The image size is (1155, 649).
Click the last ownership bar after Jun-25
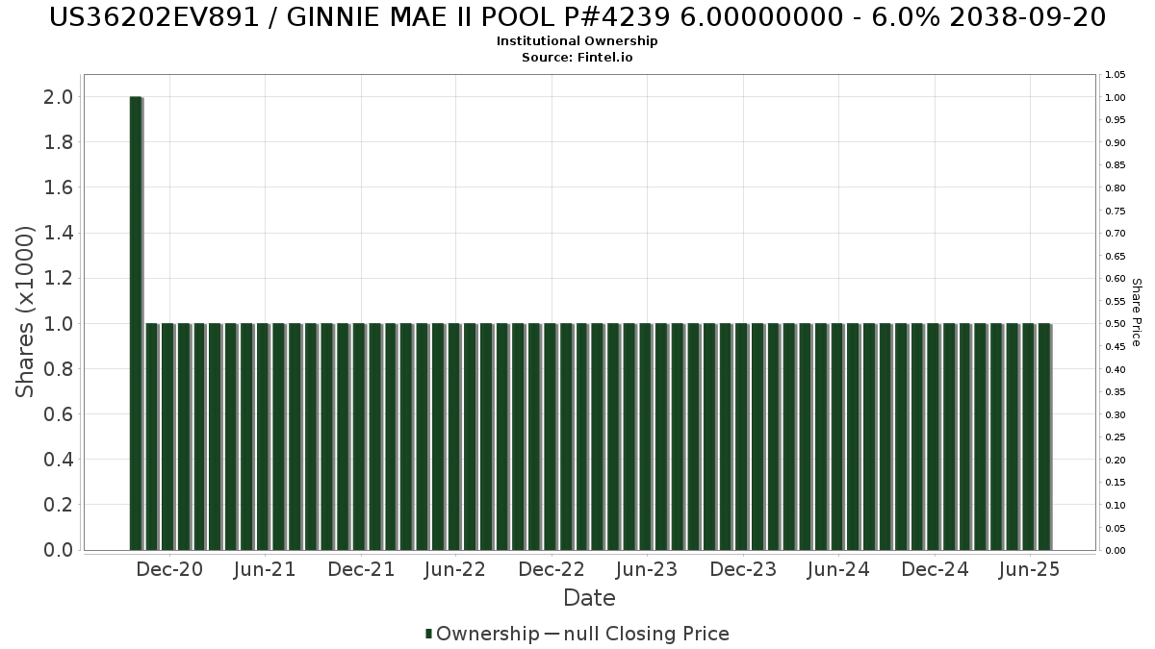1045,437
